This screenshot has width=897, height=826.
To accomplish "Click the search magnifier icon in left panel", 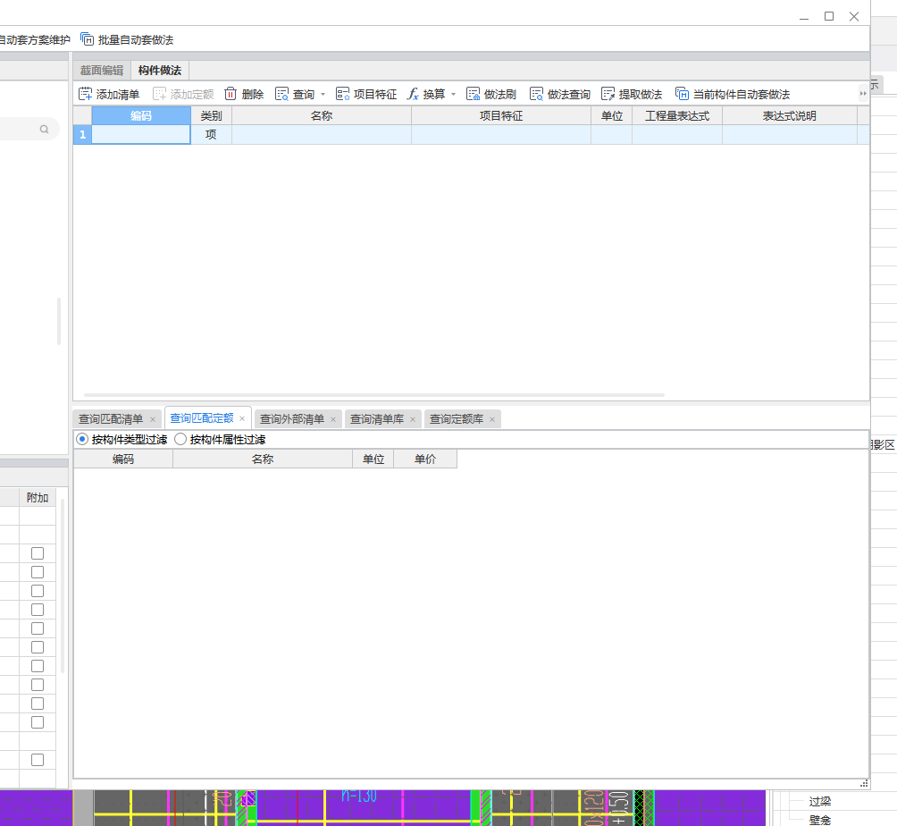I will pos(44,130).
